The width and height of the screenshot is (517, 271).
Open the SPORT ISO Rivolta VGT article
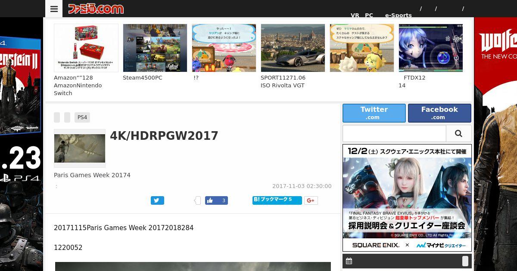283,82
